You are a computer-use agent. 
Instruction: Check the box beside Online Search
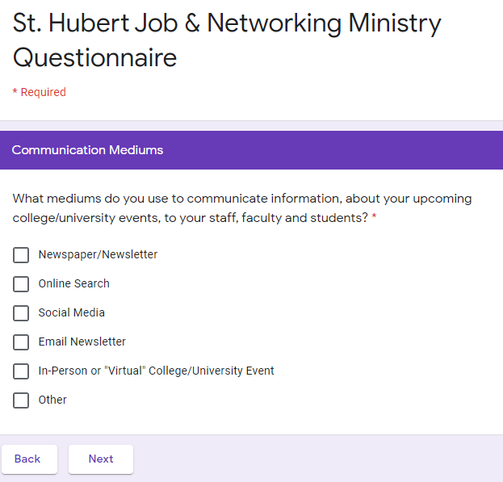tap(21, 284)
